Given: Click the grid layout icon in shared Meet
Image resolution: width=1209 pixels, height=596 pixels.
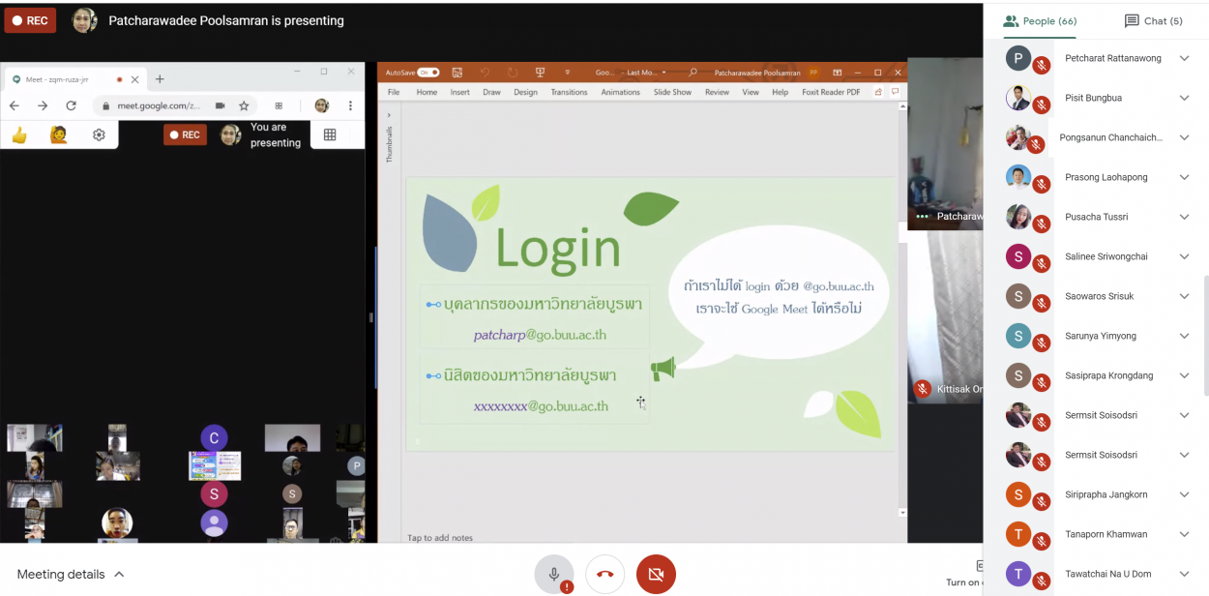Looking at the screenshot, I should [x=330, y=134].
